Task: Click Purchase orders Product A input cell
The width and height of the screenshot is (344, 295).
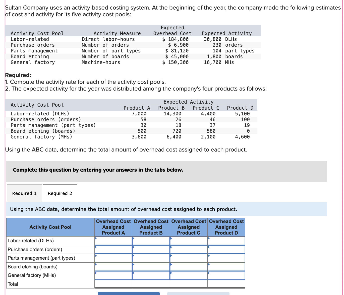Action: (113, 249)
